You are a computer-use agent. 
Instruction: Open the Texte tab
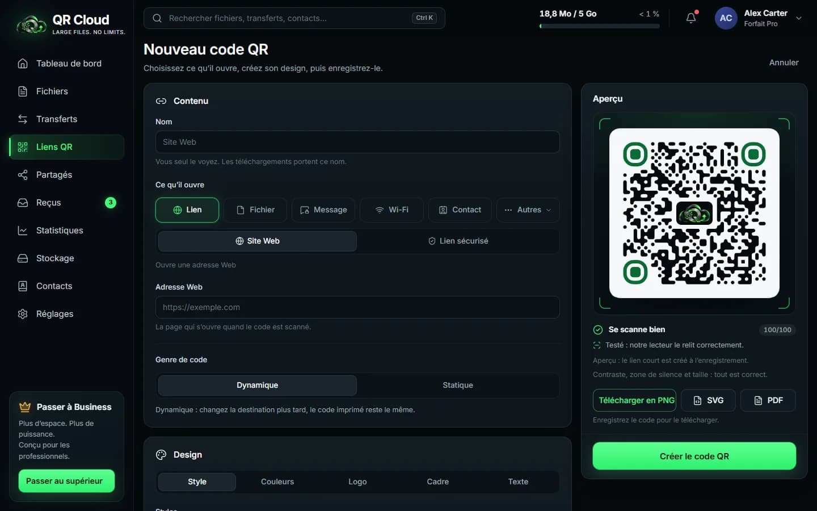click(518, 481)
